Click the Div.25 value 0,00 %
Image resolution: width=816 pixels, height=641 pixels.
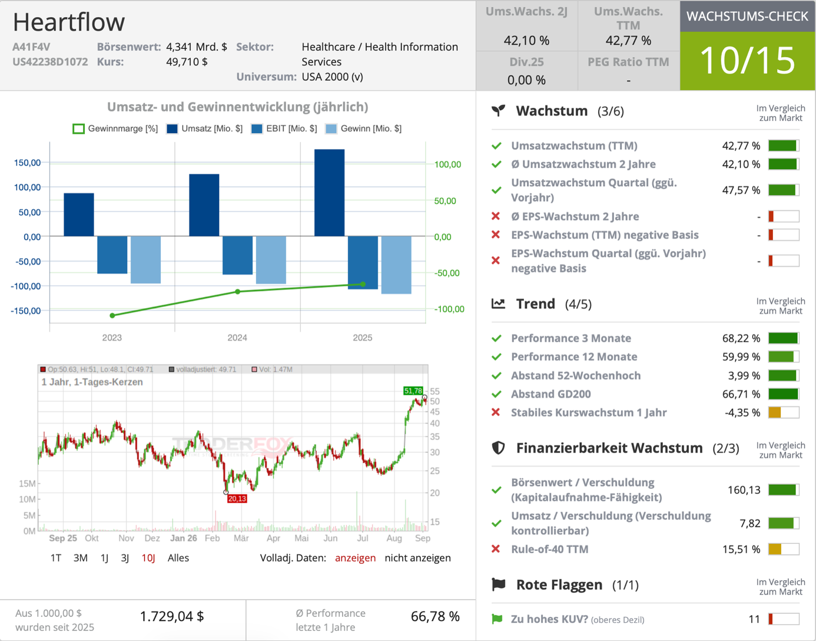tap(527, 80)
